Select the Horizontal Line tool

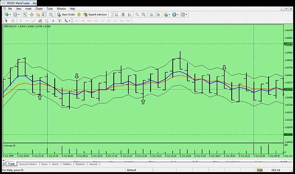coord(27,21)
